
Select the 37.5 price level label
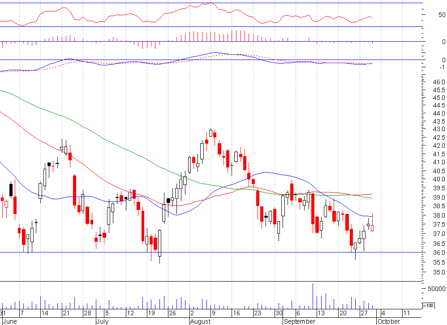coord(439,224)
